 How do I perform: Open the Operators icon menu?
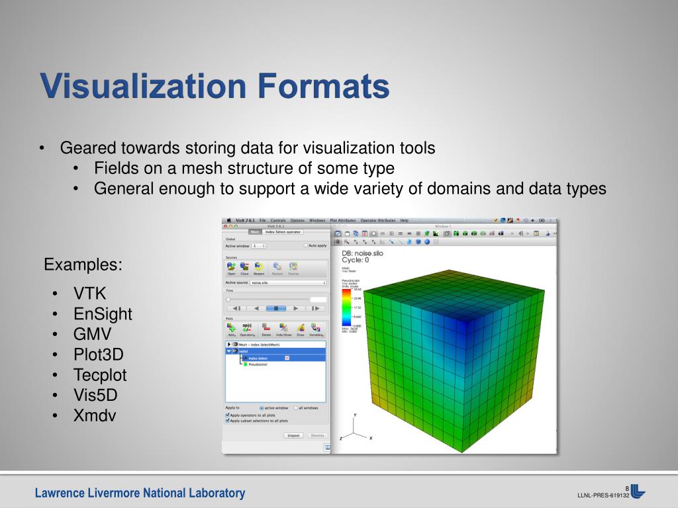click(247, 327)
